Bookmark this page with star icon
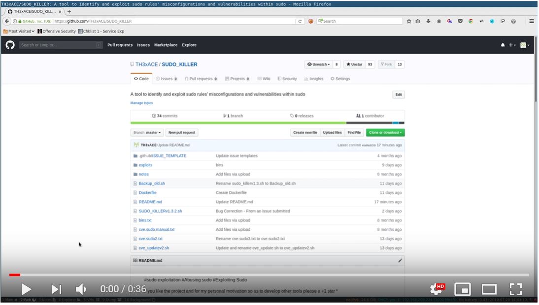The height and width of the screenshot is (305, 539). pos(409,21)
